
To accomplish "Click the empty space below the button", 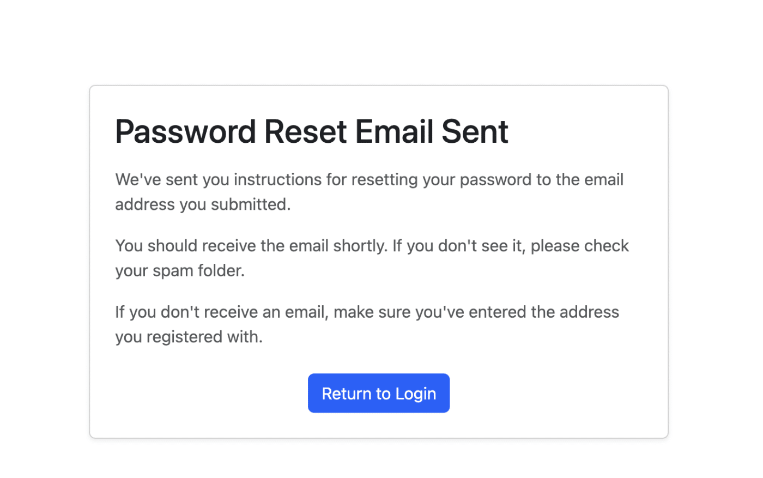I will (x=379, y=425).
